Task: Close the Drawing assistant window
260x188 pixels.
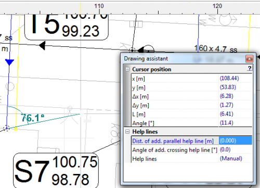Action: (250, 59)
